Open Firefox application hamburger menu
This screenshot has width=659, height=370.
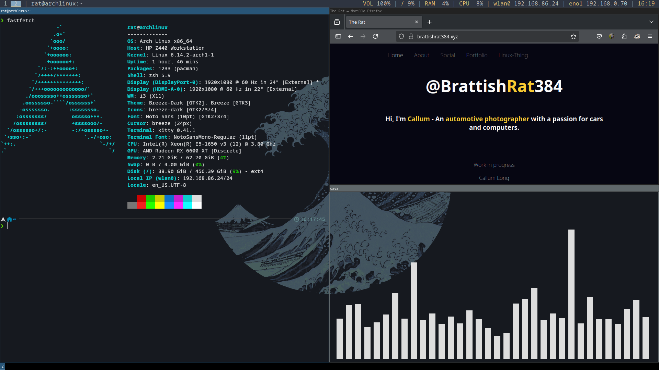(x=650, y=36)
